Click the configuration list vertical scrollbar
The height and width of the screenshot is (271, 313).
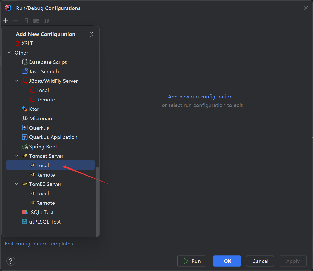click(98, 201)
